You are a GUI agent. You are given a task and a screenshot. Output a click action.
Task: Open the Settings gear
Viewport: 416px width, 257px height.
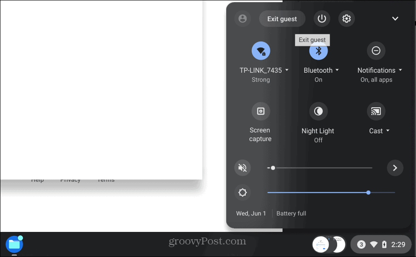[346, 19]
